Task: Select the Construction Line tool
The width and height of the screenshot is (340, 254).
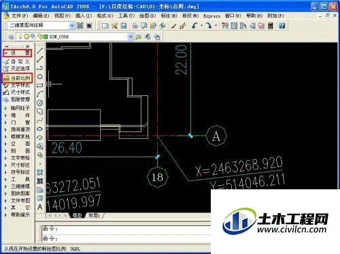Action: [x=40, y=59]
